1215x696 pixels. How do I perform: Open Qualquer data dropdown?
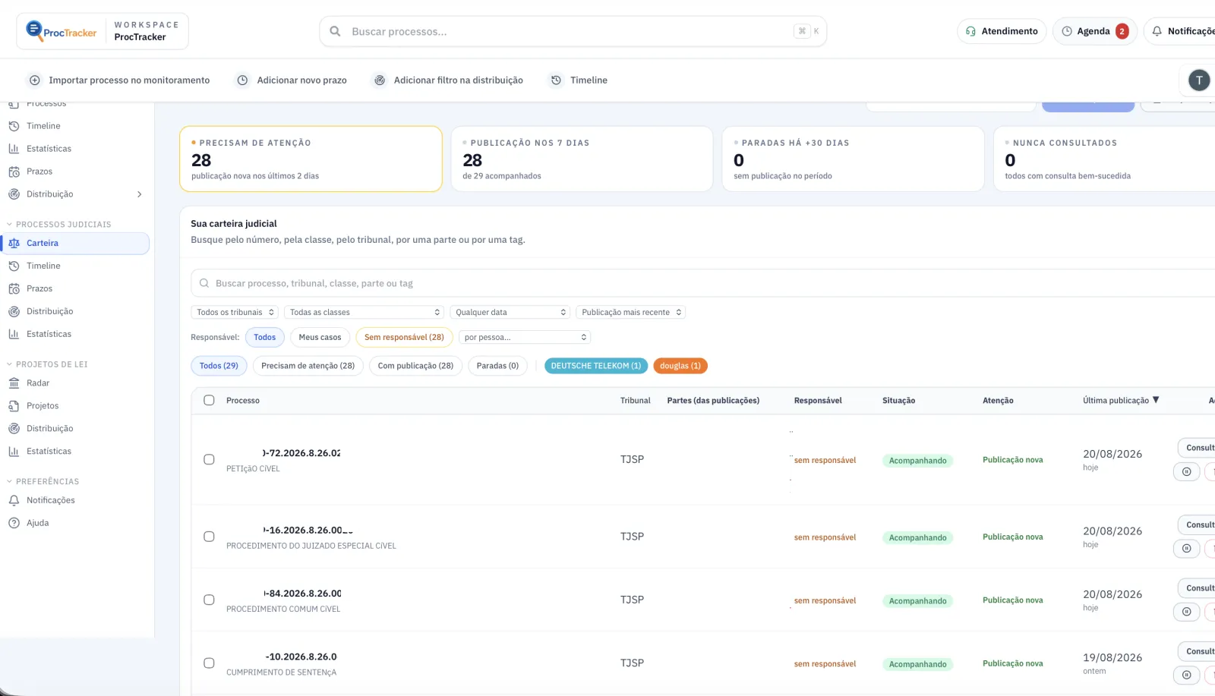510,312
